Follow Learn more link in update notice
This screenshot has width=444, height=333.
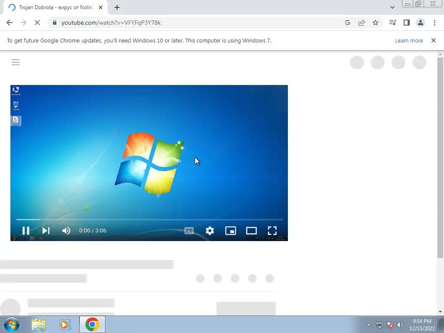point(409,40)
